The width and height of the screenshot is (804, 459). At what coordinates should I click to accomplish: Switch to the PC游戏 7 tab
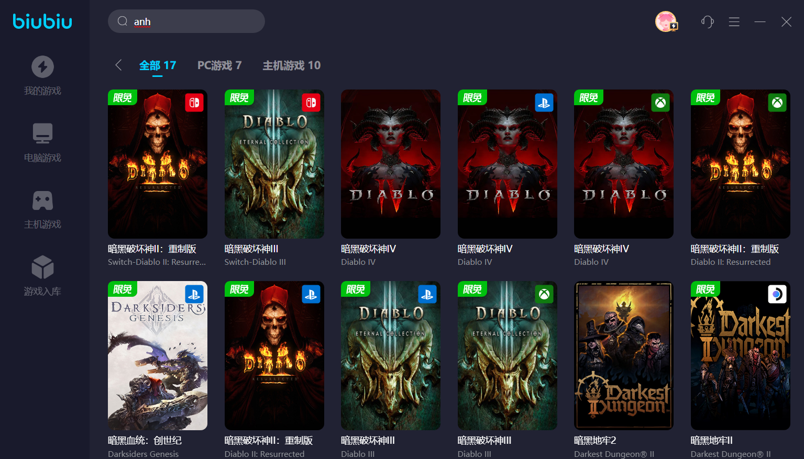[219, 65]
